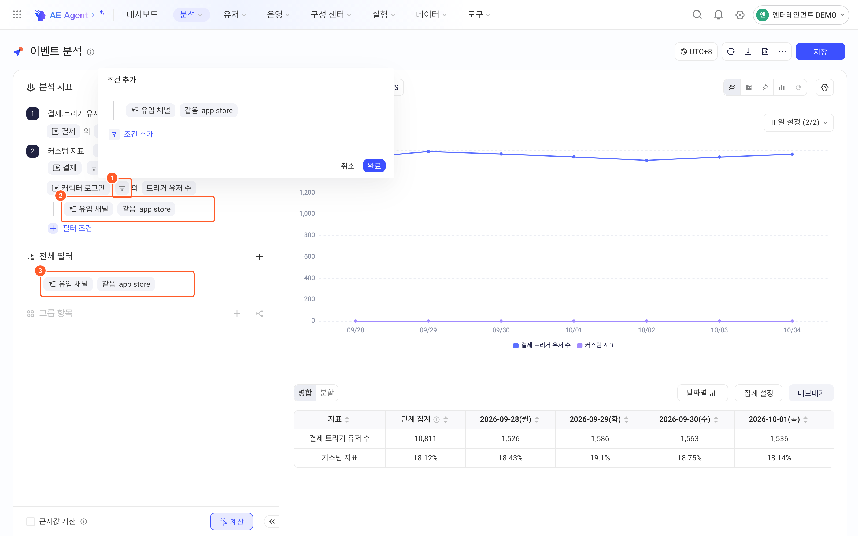Click the download icon in the report toolbar
This screenshot has height=536, width=858.
click(748, 52)
